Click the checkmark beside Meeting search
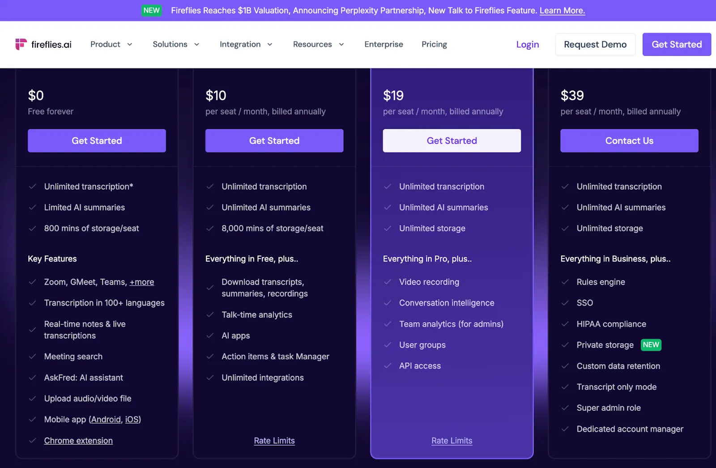Screen dimensions: 716x468 tap(32, 357)
